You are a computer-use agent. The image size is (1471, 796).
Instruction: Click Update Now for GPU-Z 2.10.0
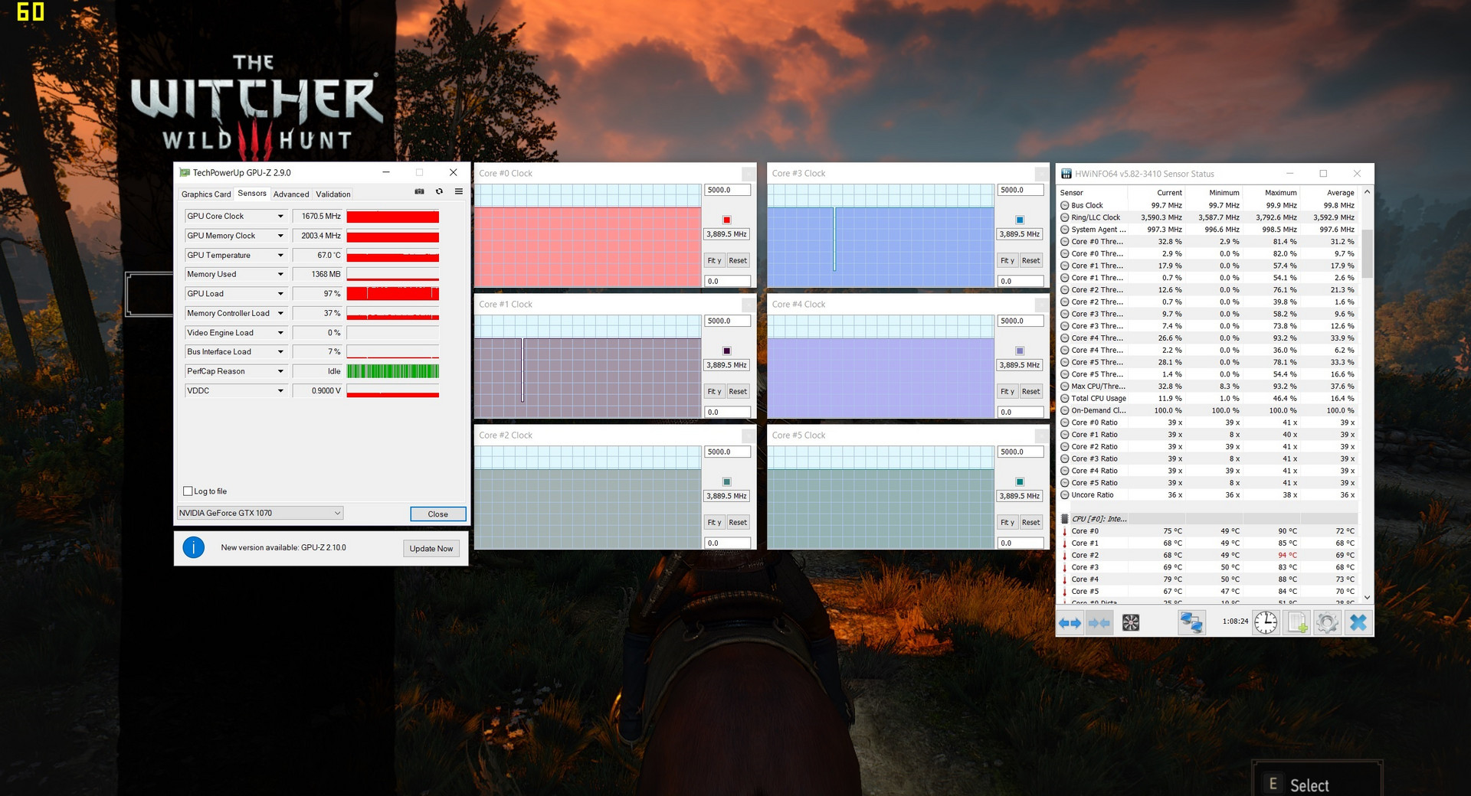point(431,548)
